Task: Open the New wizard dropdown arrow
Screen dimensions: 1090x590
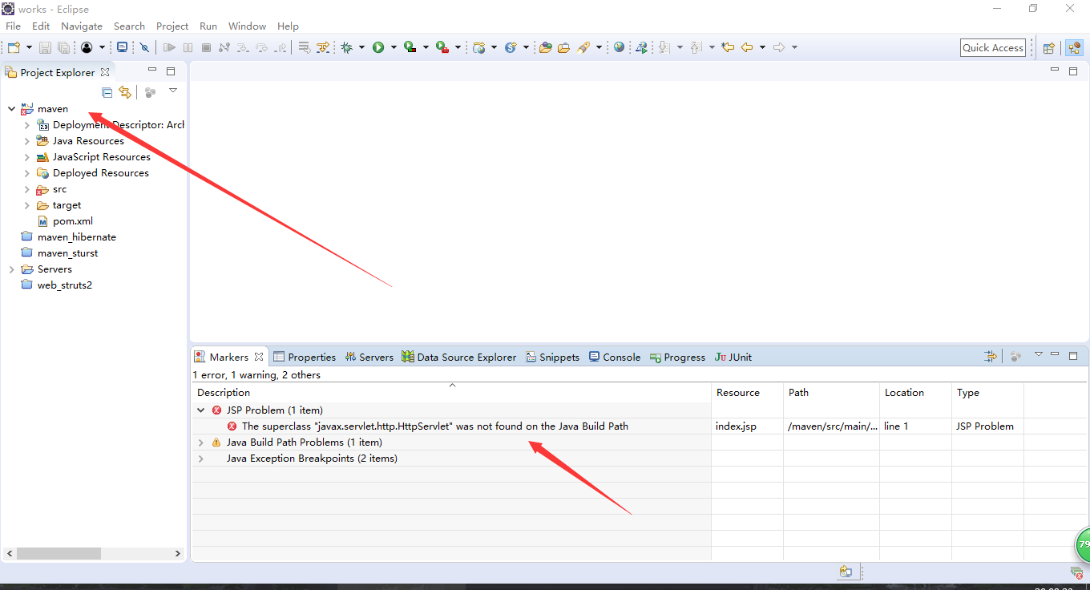Action: tap(29, 47)
